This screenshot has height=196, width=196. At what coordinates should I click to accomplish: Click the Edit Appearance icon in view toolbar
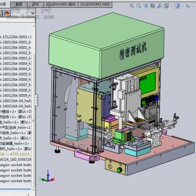pyautogui.click(x=188, y=6)
